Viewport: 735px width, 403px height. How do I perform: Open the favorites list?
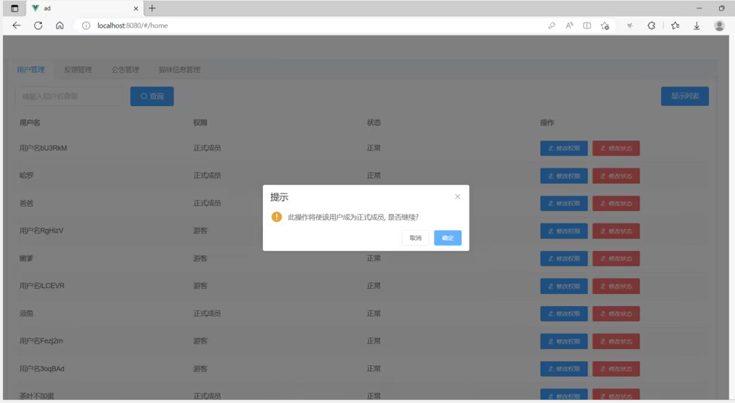675,26
